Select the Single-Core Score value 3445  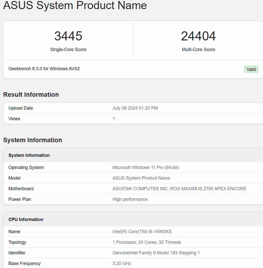[x=68, y=36]
